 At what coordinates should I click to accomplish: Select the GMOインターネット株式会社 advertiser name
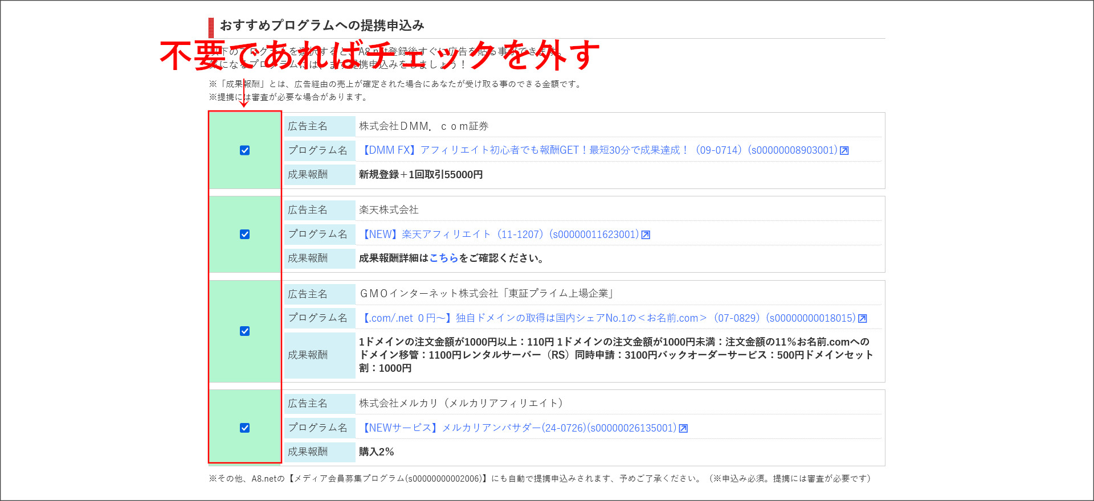(487, 294)
